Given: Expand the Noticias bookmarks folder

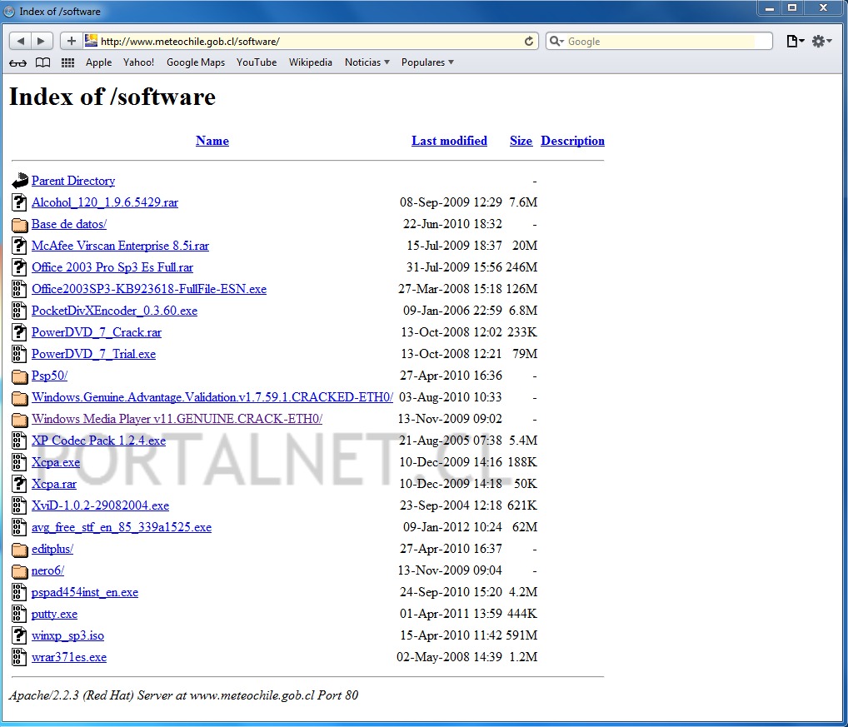Looking at the screenshot, I should 367,62.
